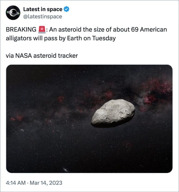Click the word "alligators" in the tweet
Screen dimensions: 179x192
coord(18,38)
